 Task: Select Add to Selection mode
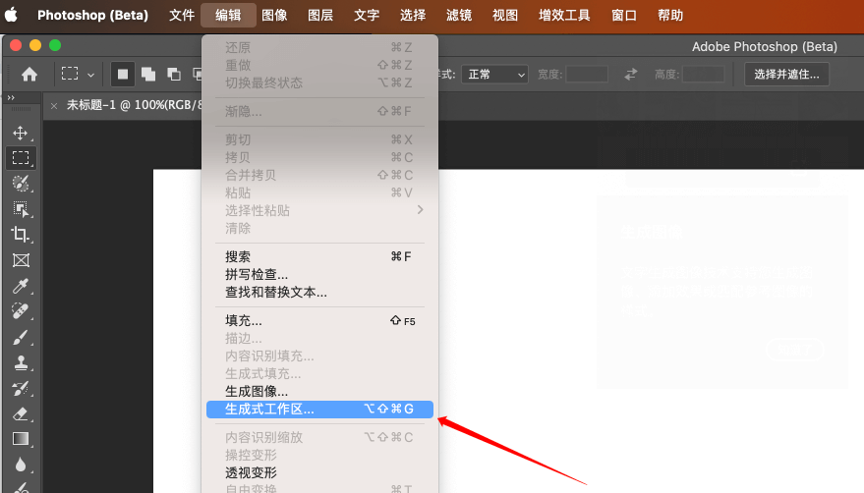(148, 74)
